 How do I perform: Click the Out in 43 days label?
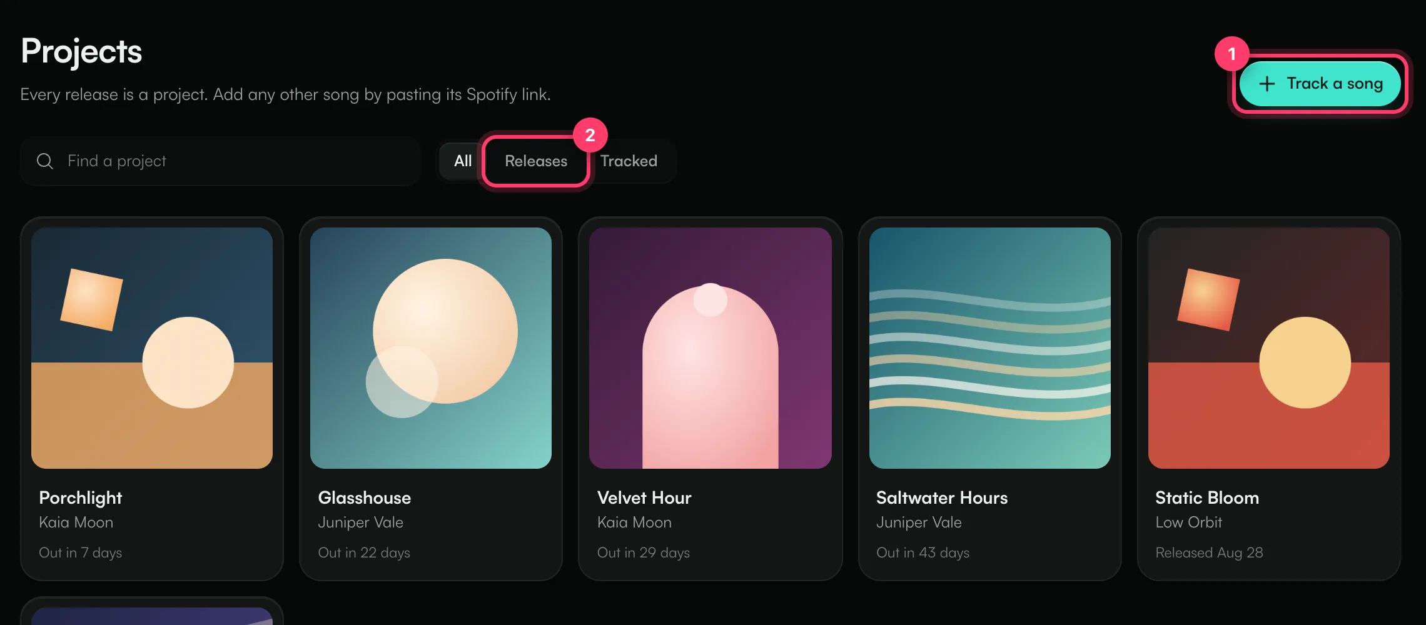pyautogui.click(x=923, y=553)
